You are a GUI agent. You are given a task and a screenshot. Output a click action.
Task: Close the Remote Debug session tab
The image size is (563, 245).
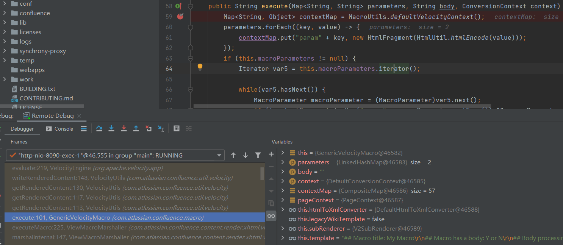click(x=79, y=116)
